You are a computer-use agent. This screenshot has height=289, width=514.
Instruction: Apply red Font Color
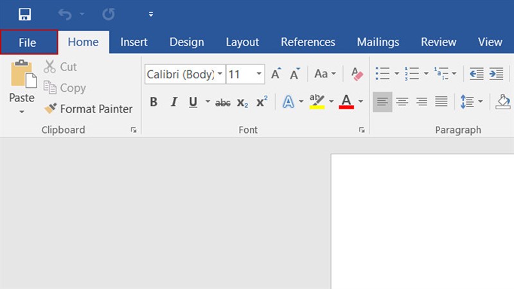[346, 101]
